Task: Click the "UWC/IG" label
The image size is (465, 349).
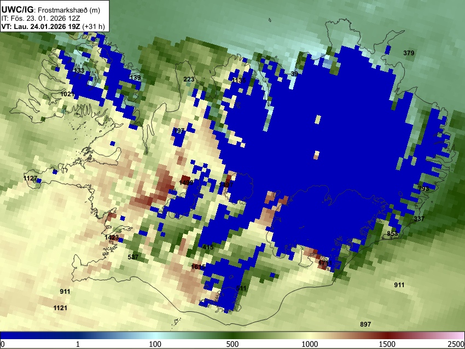Action: 17,9
